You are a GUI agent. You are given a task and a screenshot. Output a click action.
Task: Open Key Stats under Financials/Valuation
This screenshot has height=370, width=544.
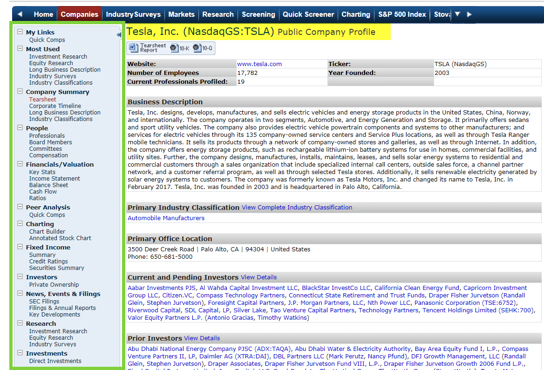42,172
